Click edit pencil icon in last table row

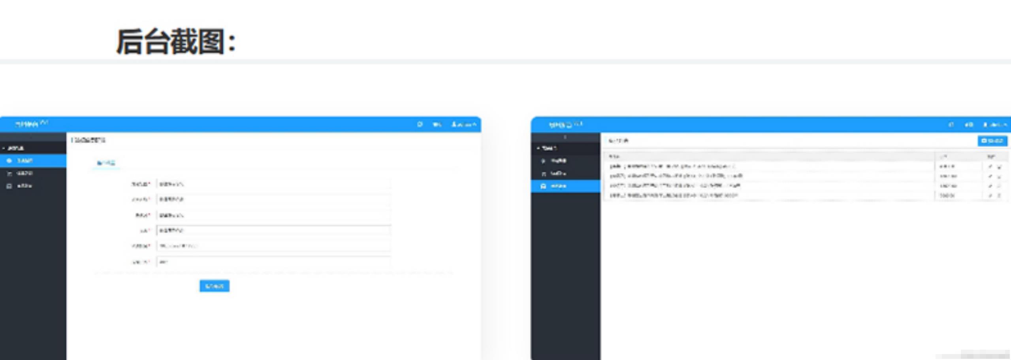pyautogui.click(x=990, y=196)
